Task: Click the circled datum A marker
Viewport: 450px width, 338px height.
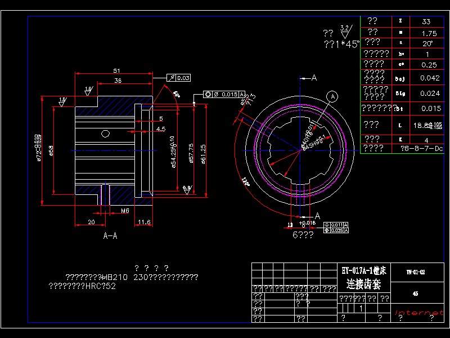Action: (x=332, y=96)
